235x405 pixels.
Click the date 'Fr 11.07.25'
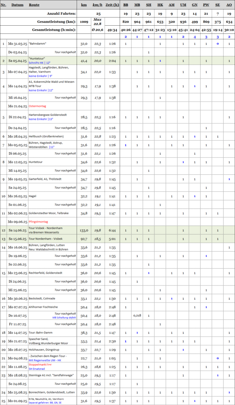(17, 324)
